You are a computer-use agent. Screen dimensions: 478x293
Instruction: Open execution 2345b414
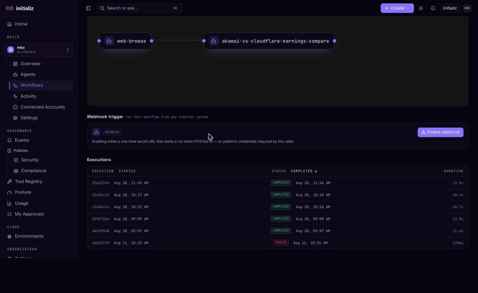pos(278,207)
